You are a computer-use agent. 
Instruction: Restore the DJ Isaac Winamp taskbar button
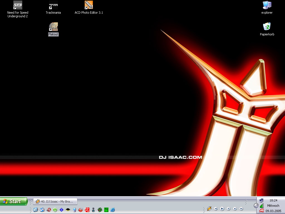[55, 201]
